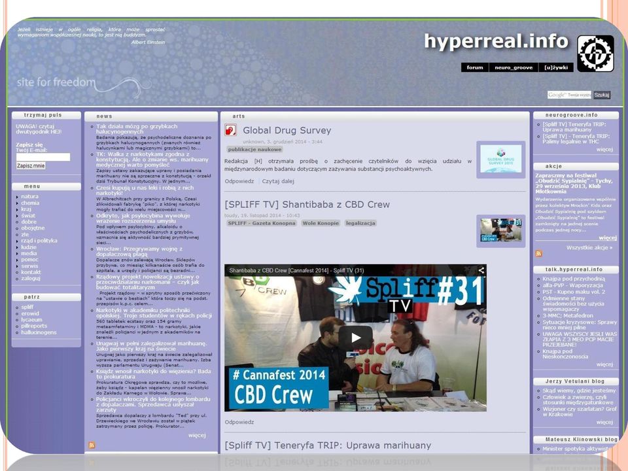Image resolution: width=628 pixels, height=471 pixels.
Task: Open the natura menu item
Action: (29, 196)
